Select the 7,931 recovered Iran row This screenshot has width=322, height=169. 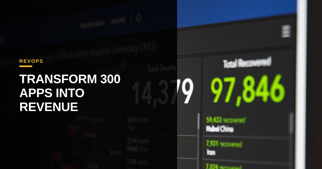coord(247,148)
